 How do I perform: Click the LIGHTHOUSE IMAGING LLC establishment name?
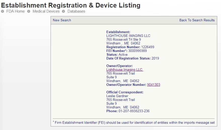pos(128,36)
